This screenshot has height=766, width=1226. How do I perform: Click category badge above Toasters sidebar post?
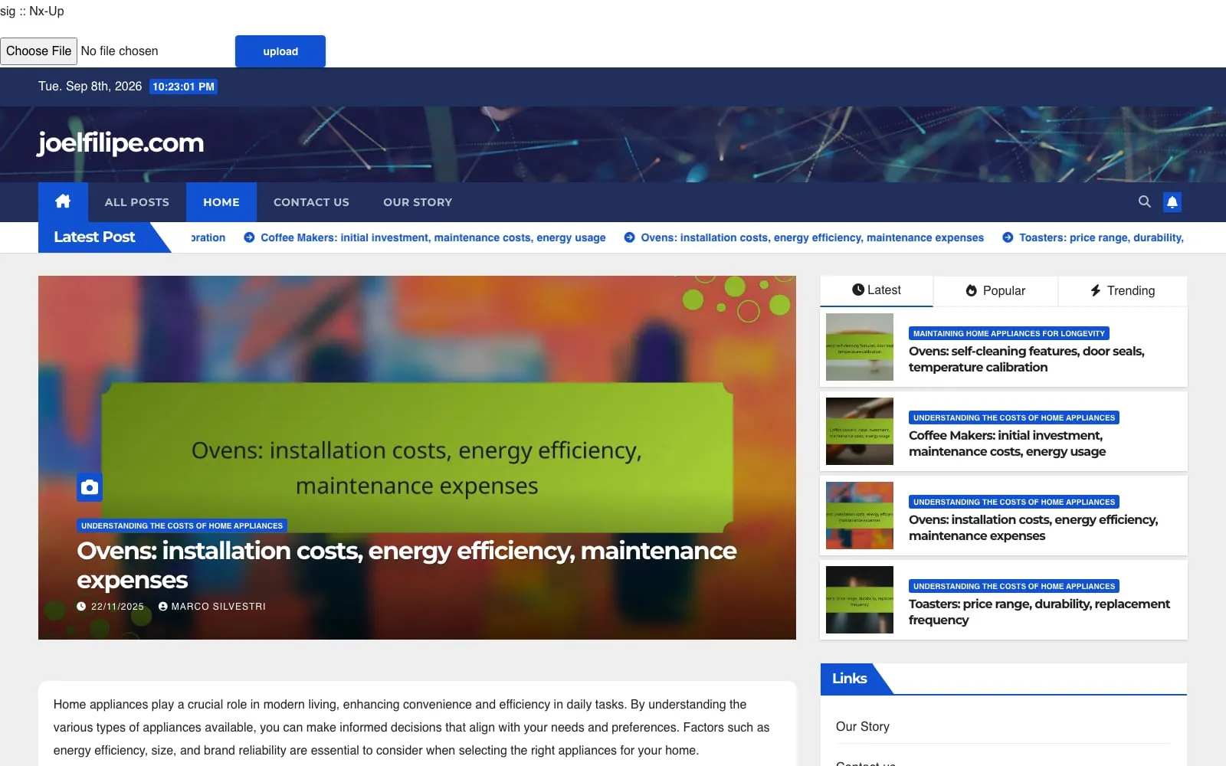point(1014,586)
